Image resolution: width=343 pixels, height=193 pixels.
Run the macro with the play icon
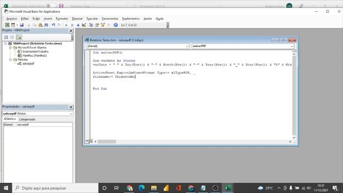click(x=66, y=25)
